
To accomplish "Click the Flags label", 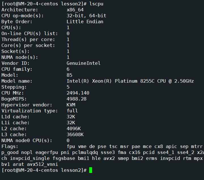I will tap(10, 146).
